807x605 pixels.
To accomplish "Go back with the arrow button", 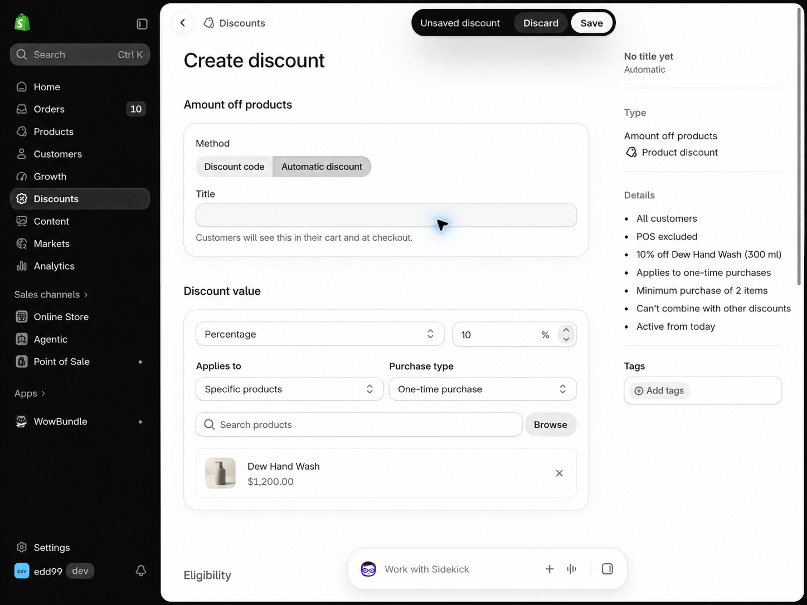I will (183, 23).
